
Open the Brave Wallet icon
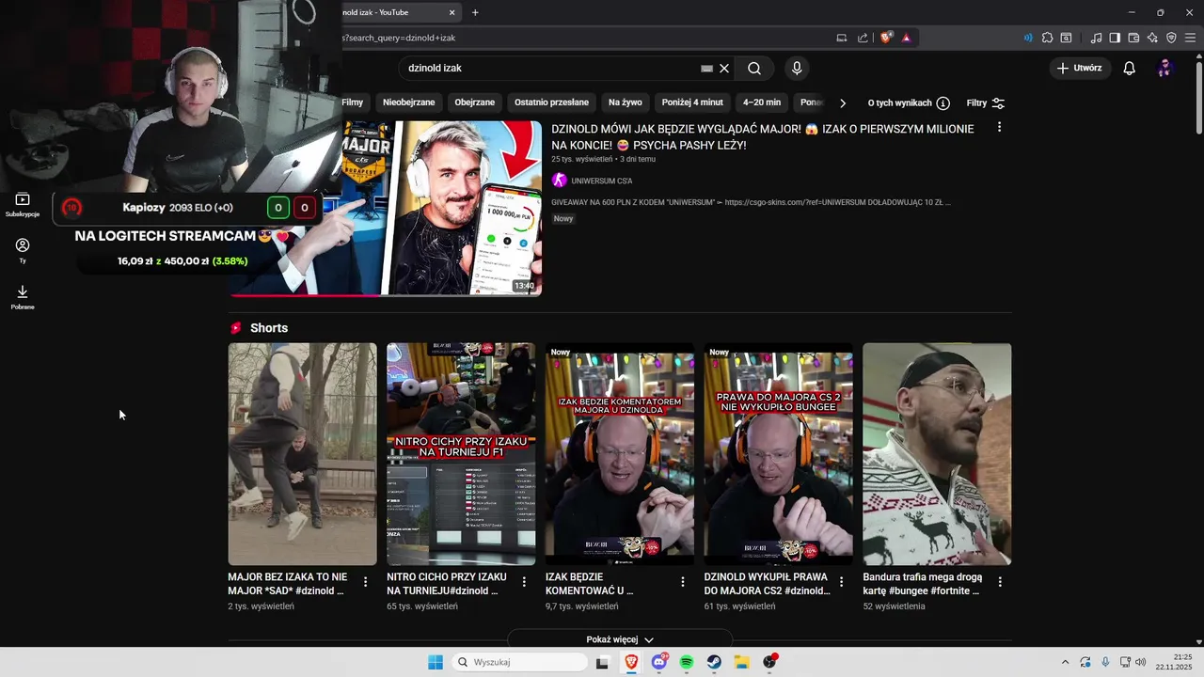tap(1133, 38)
